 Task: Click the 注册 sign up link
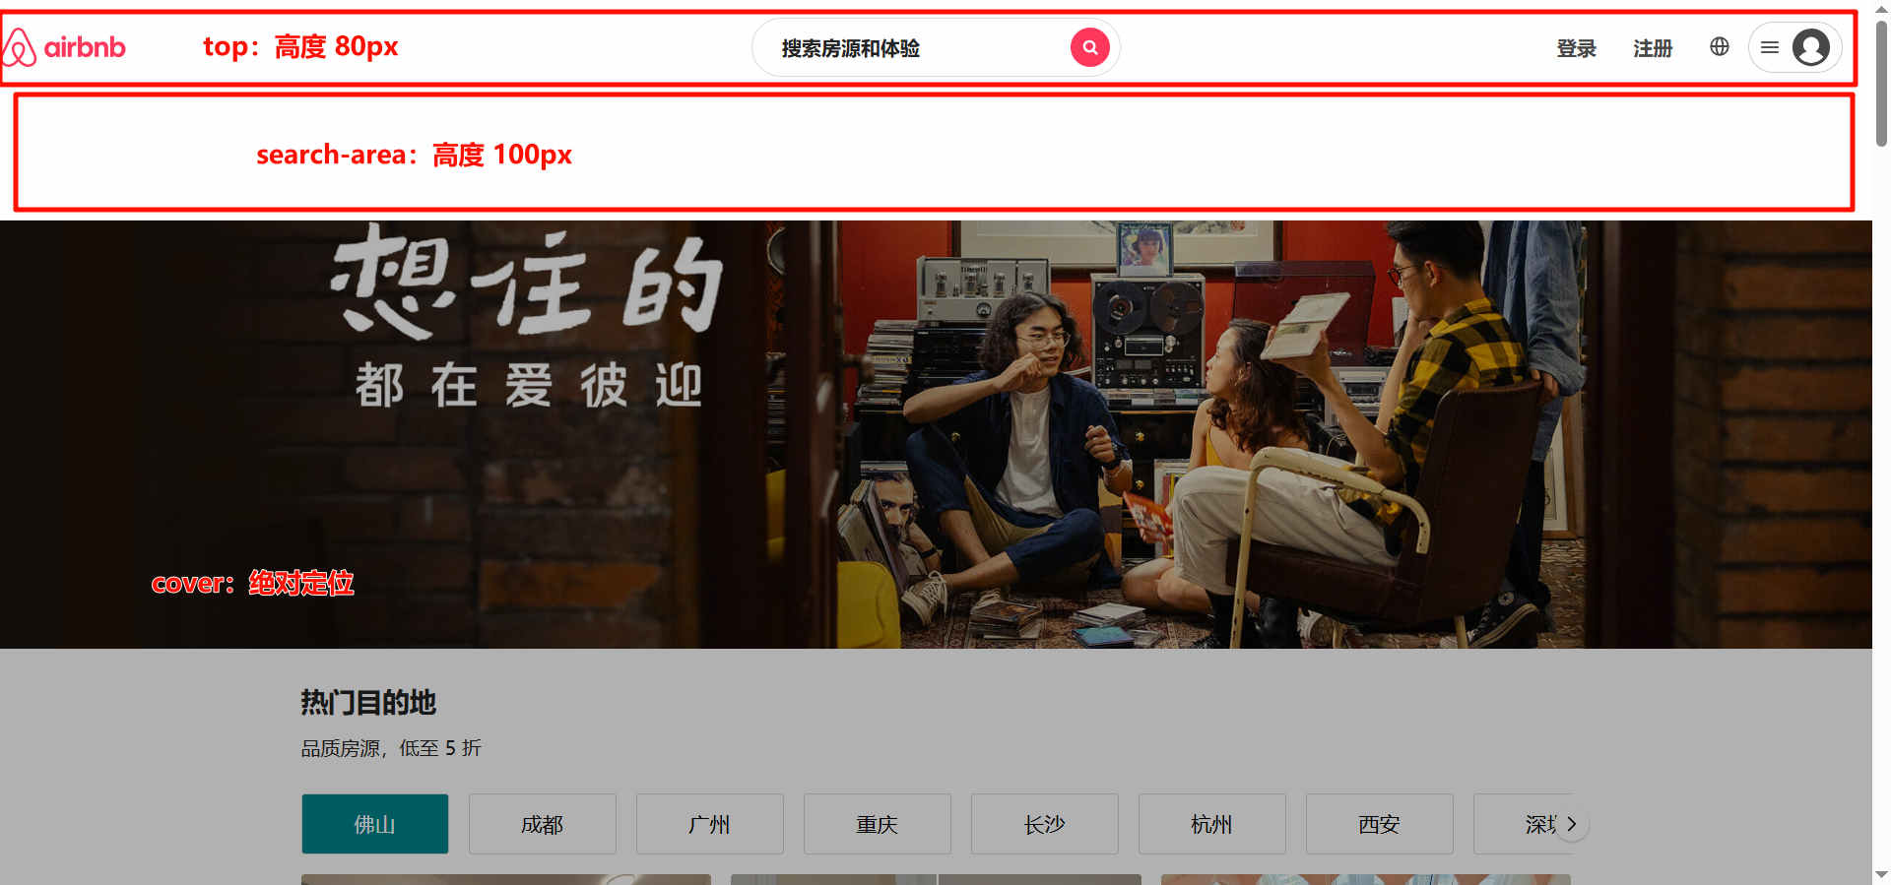pos(1652,48)
